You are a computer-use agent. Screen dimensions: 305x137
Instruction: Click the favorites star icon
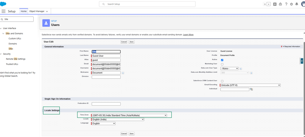(x=265, y=4)
